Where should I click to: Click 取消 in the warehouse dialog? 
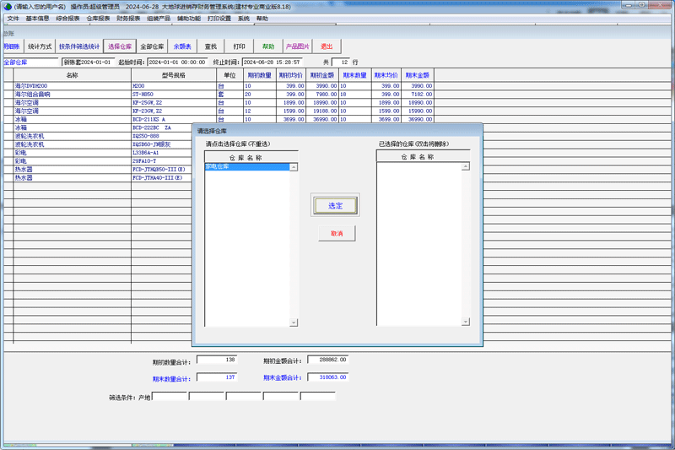(337, 233)
